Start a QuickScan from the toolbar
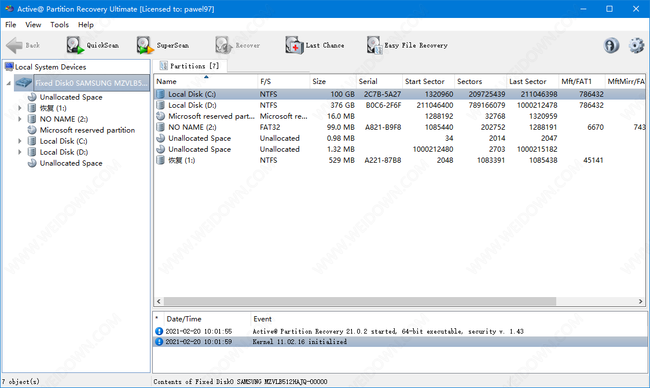650x388 pixels. (x=93, y=45)
